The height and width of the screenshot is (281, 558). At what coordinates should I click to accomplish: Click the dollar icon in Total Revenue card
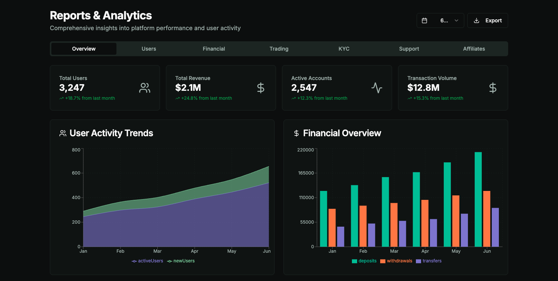(261, 88)
